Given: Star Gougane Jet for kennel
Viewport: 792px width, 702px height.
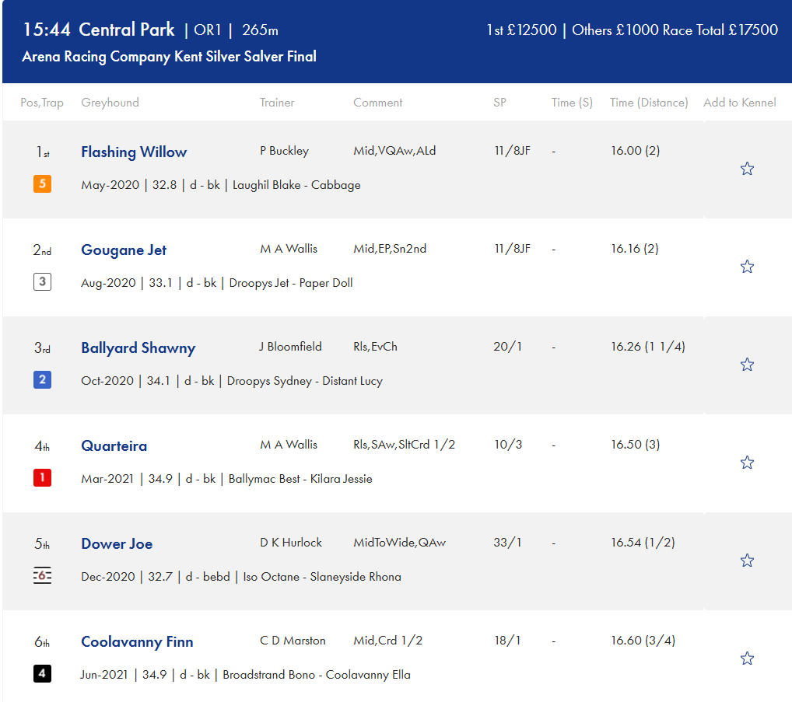Looking at the screenshot, I should (747, 267).
